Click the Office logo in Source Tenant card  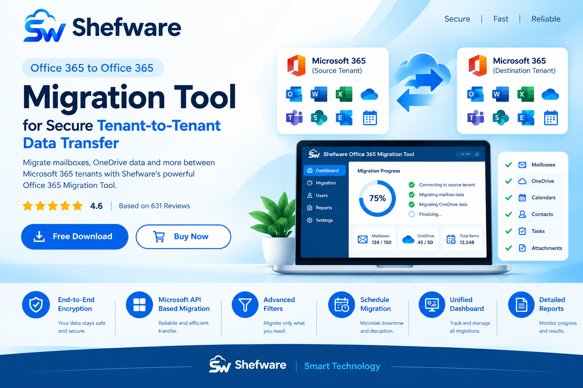(296, 65)
